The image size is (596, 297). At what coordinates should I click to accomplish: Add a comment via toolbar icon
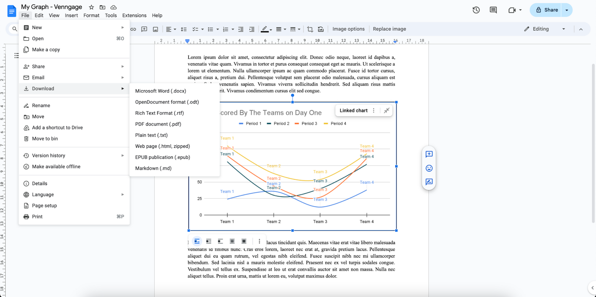(144, 29)
